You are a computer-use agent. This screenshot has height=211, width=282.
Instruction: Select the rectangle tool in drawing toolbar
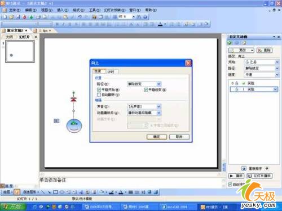point(56,192)
